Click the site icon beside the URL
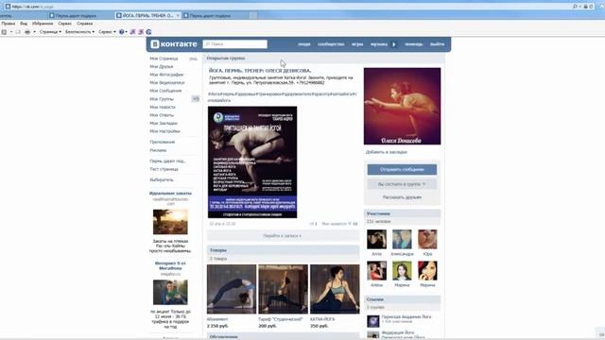The width and height of the screenshot is (605, 340). pos(8,7)
